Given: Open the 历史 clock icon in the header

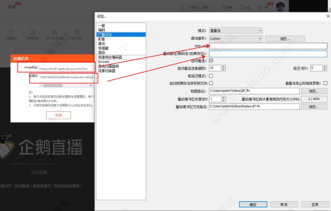Looking at the screenshot, I should pos(223,7).
